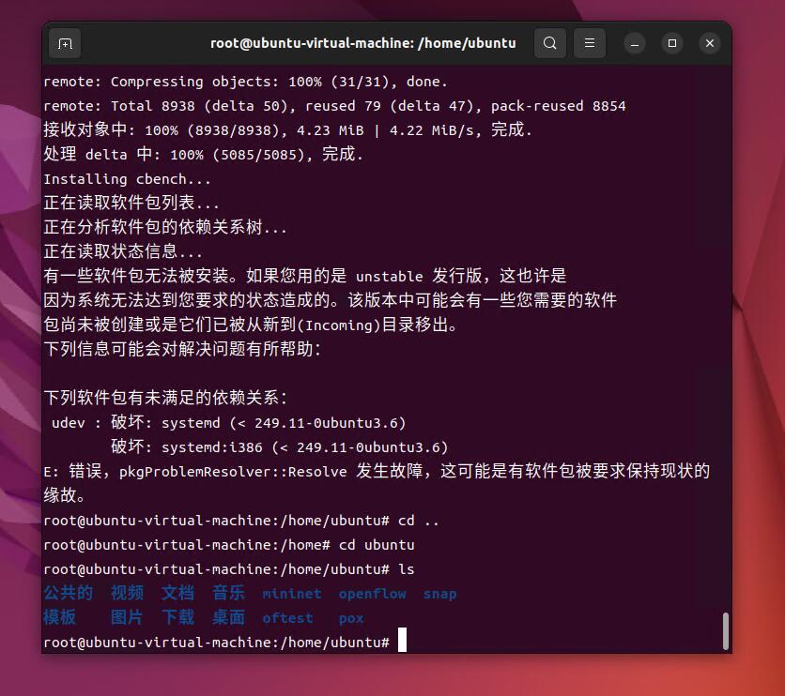
Task: Select the oftest directory name
Action: point(288,618)
